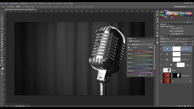
Task: Add an Exposure adjustment
Action: pyautogui.click(x=179, y=28)
